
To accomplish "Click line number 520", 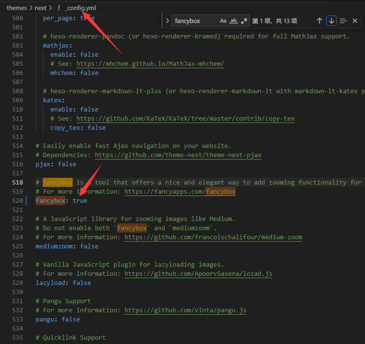I will point(18,201).
